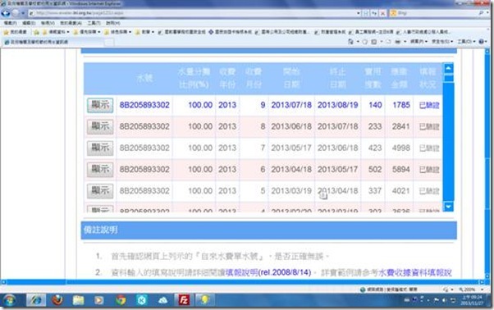This screenshot has height=310, width=494.
Task: Refresh the page with the refresh icon
Action: click(x=374, y=13)
